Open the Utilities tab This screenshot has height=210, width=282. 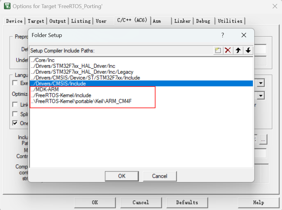coord(230,21)
